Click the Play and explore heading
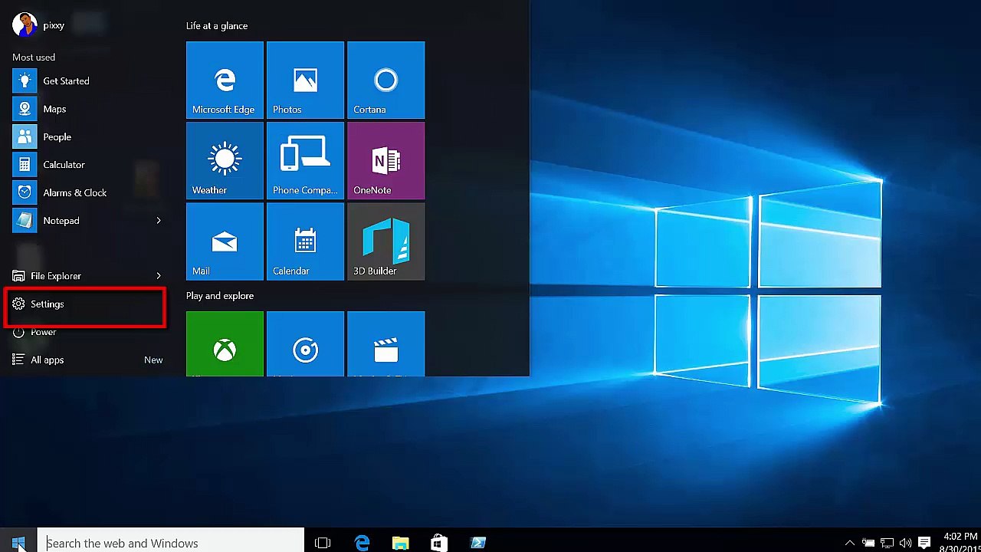981x552 pixels. coord(220,296)
